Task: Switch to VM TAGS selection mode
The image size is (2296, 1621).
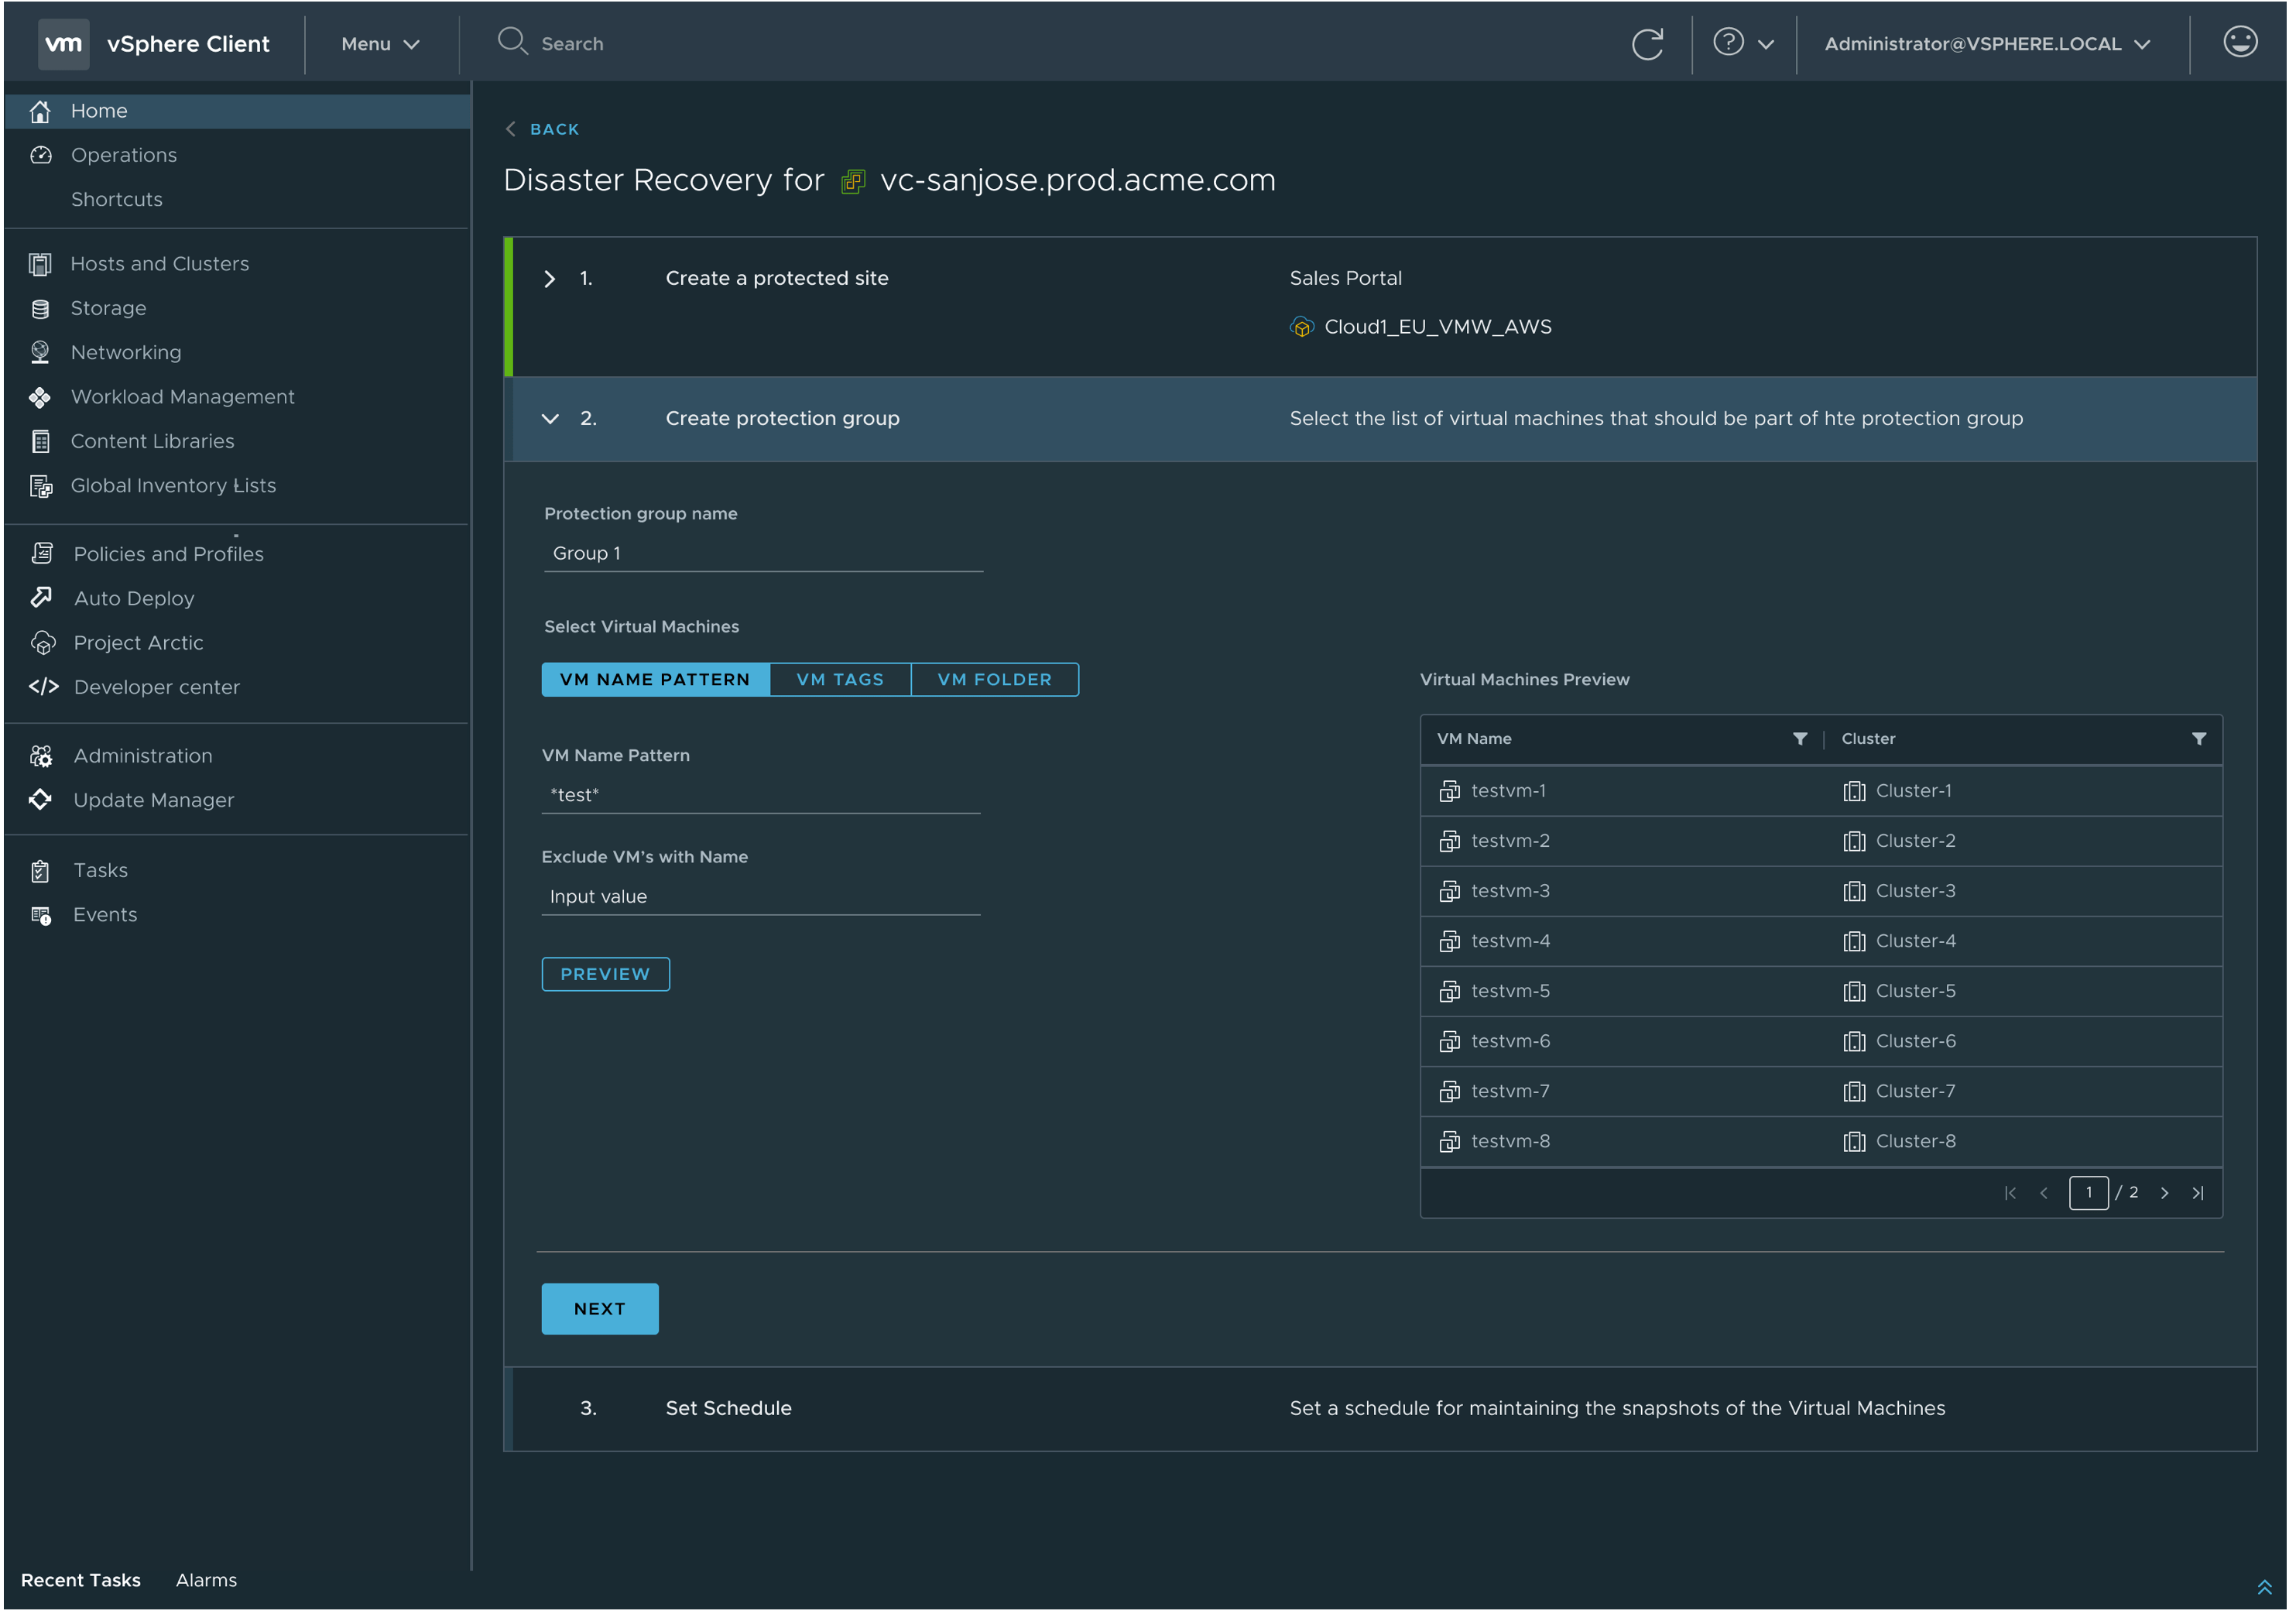Action: coord(840,680)
